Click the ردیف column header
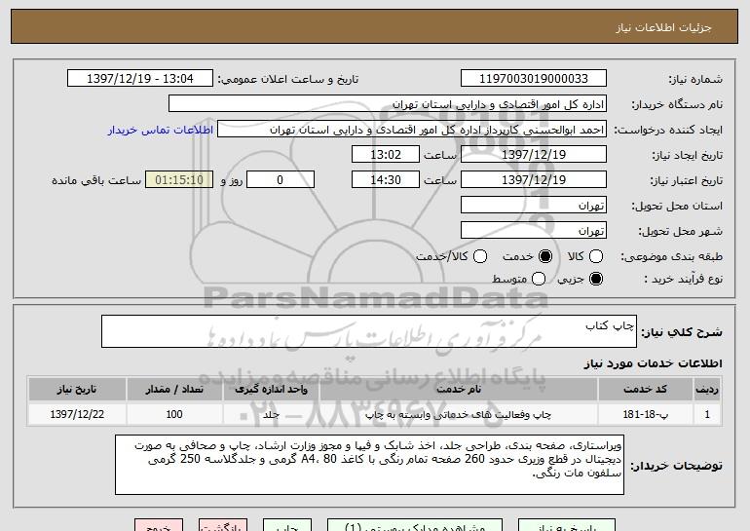750x531 pixels. [x=707, y=390]
